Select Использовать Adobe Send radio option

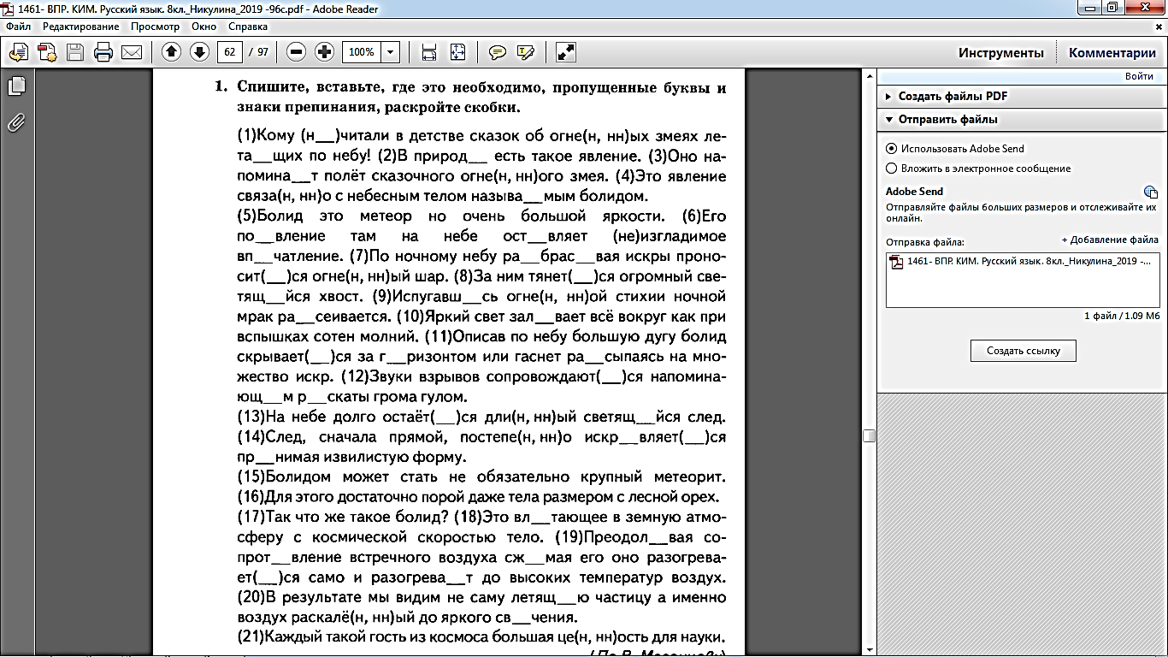[892, 148]
